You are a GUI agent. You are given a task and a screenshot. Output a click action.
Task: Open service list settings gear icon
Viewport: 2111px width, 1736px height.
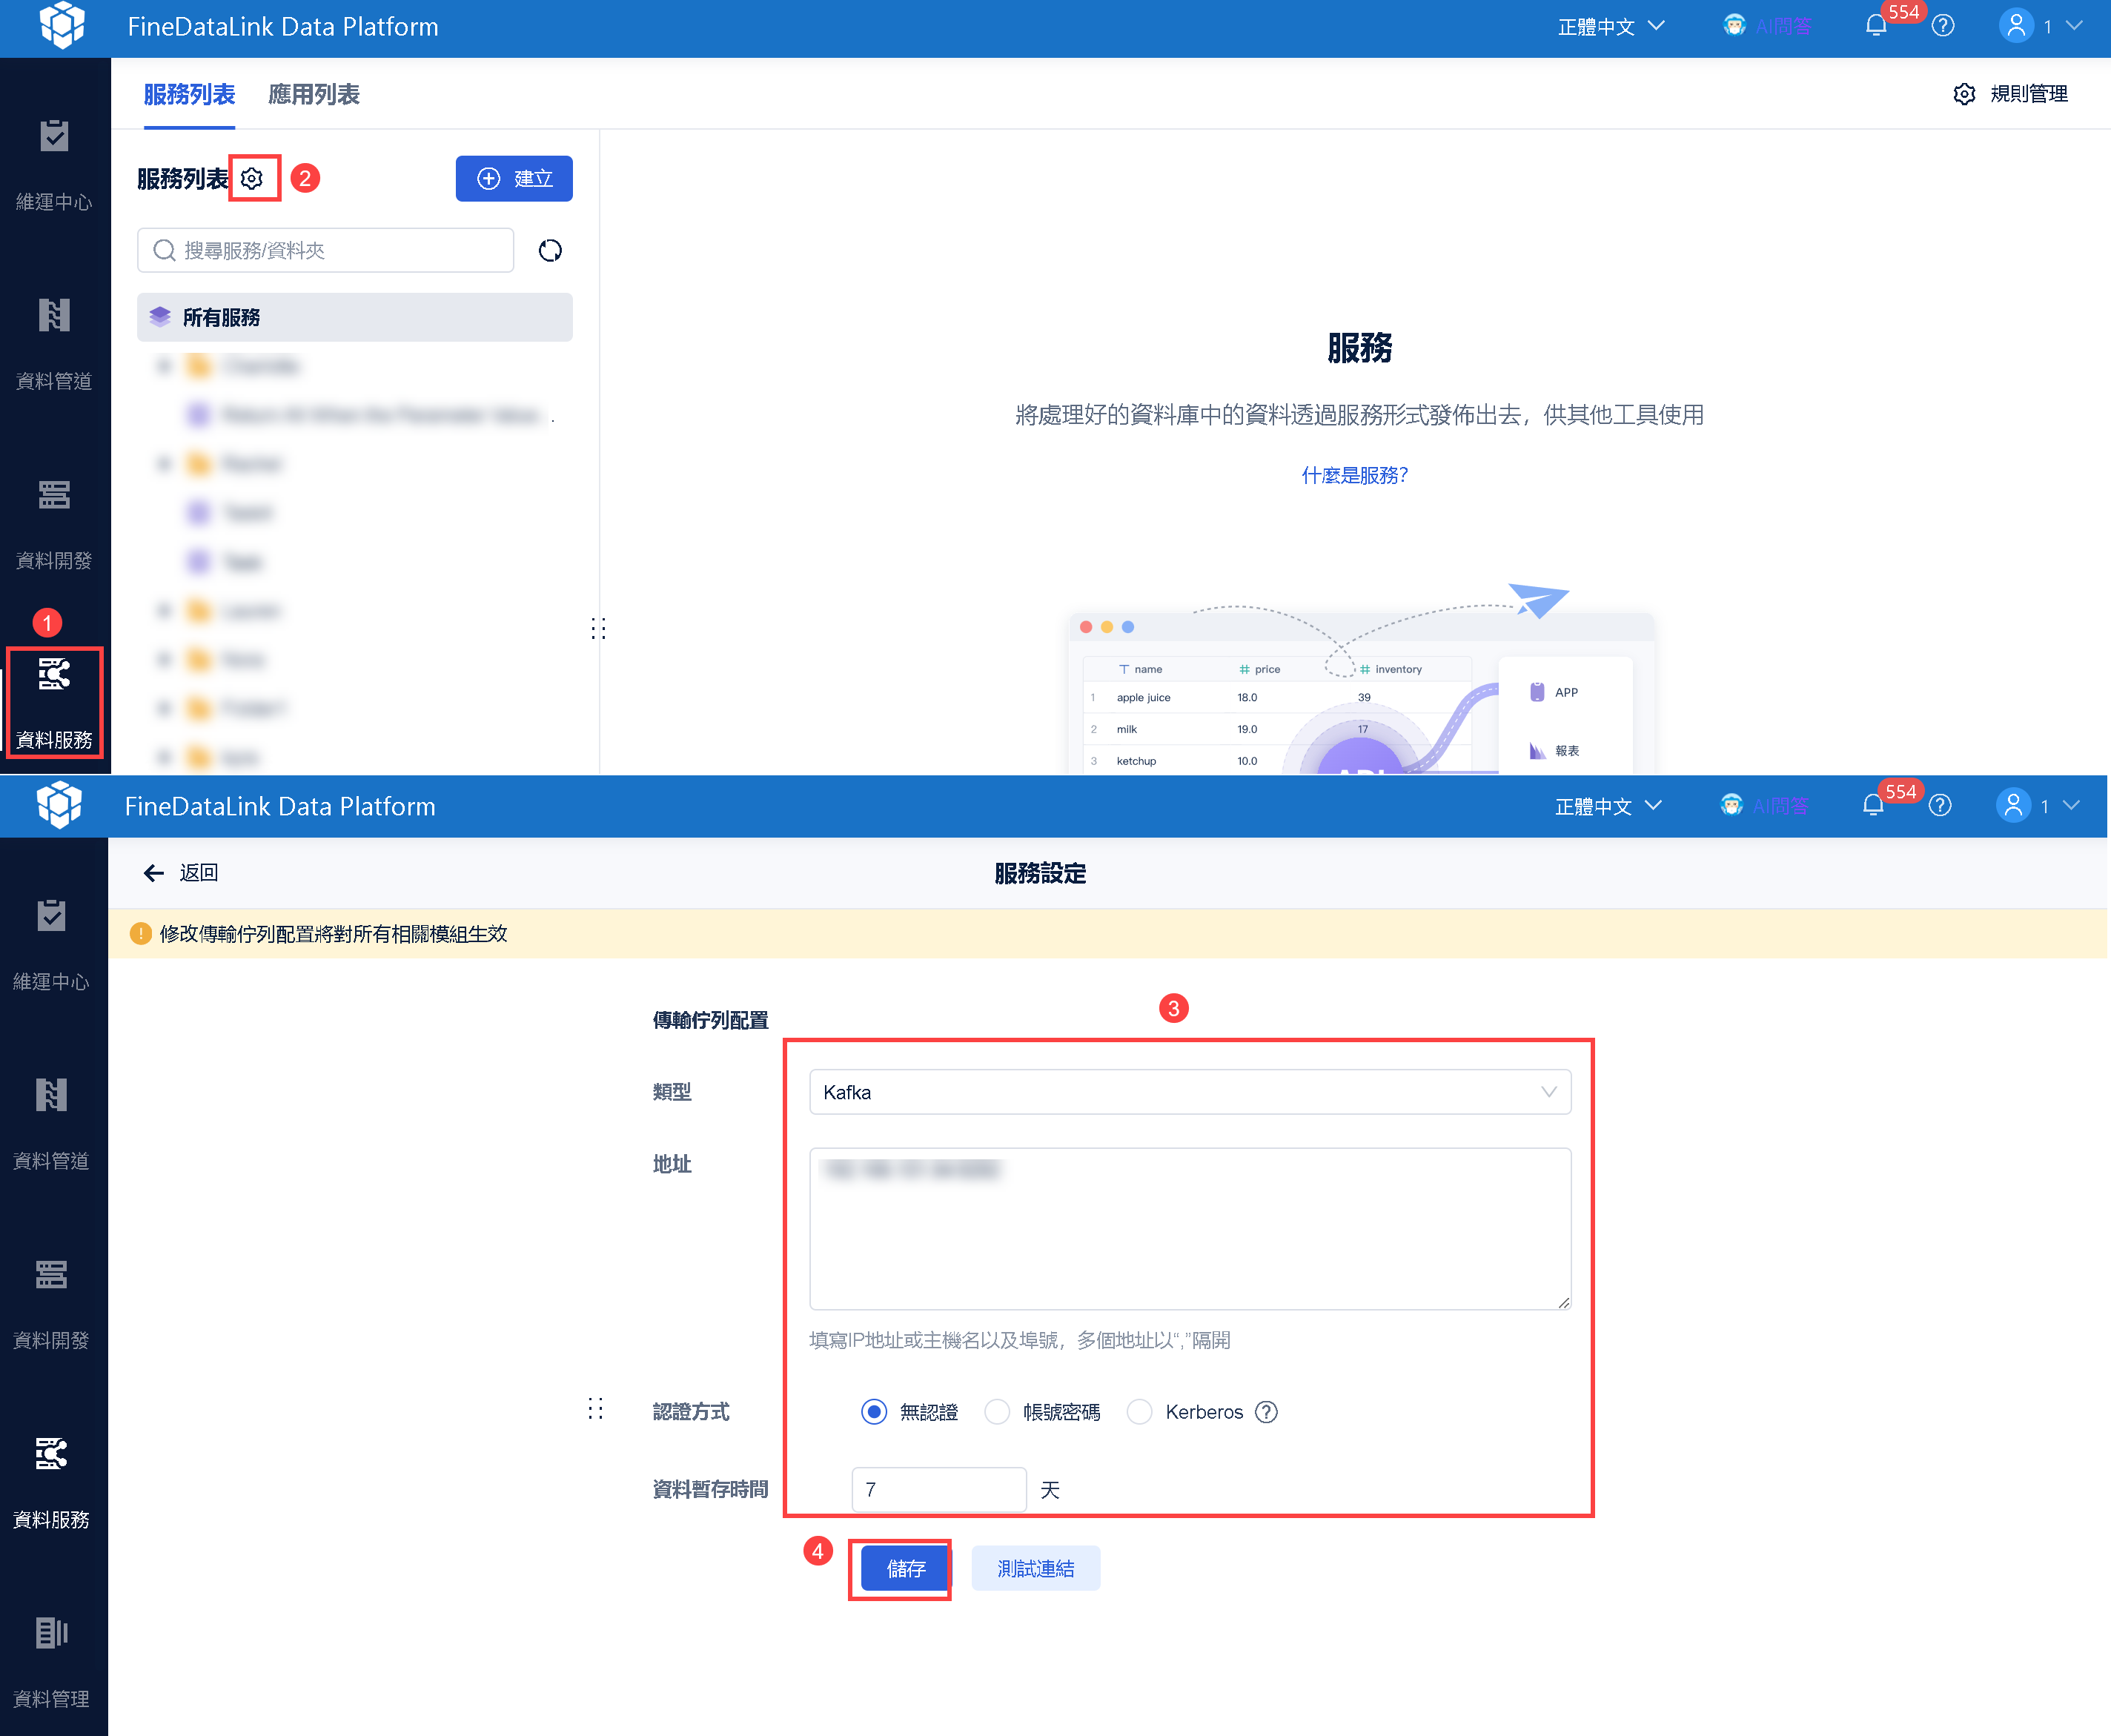[252, 178]
